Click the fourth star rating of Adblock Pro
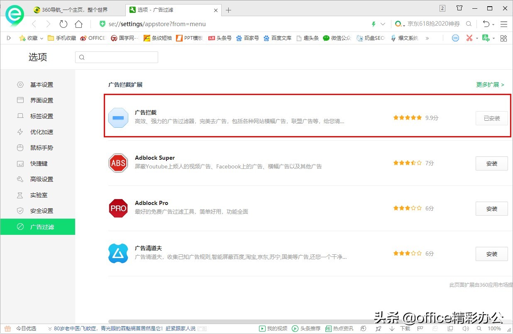The height and width of the screenshot is (334, 513). point(413,208)
